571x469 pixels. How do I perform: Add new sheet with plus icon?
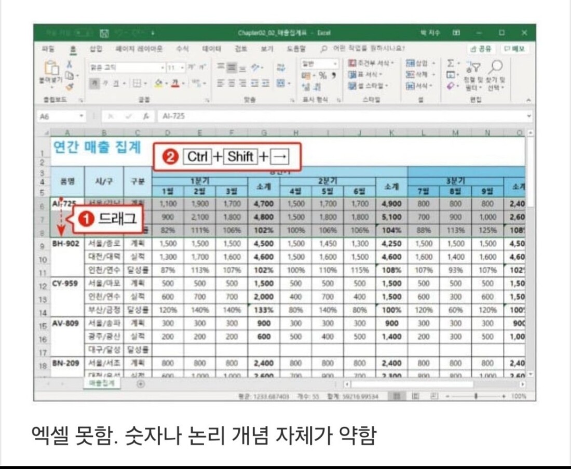140,384
